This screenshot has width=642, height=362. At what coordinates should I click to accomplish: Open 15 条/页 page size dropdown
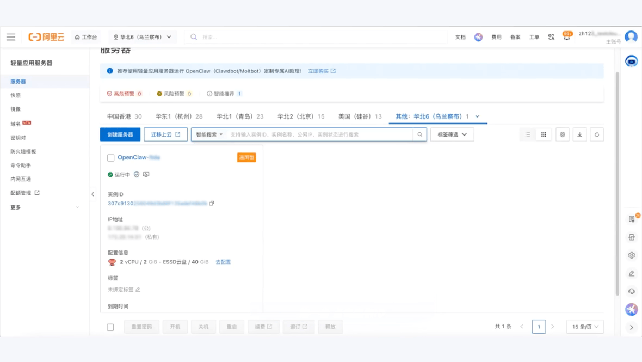(x=585, y=327)
